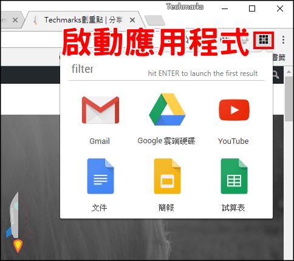Minimize the Chrome window
Screen dimensions: 294x261
(x=225, y=8)
